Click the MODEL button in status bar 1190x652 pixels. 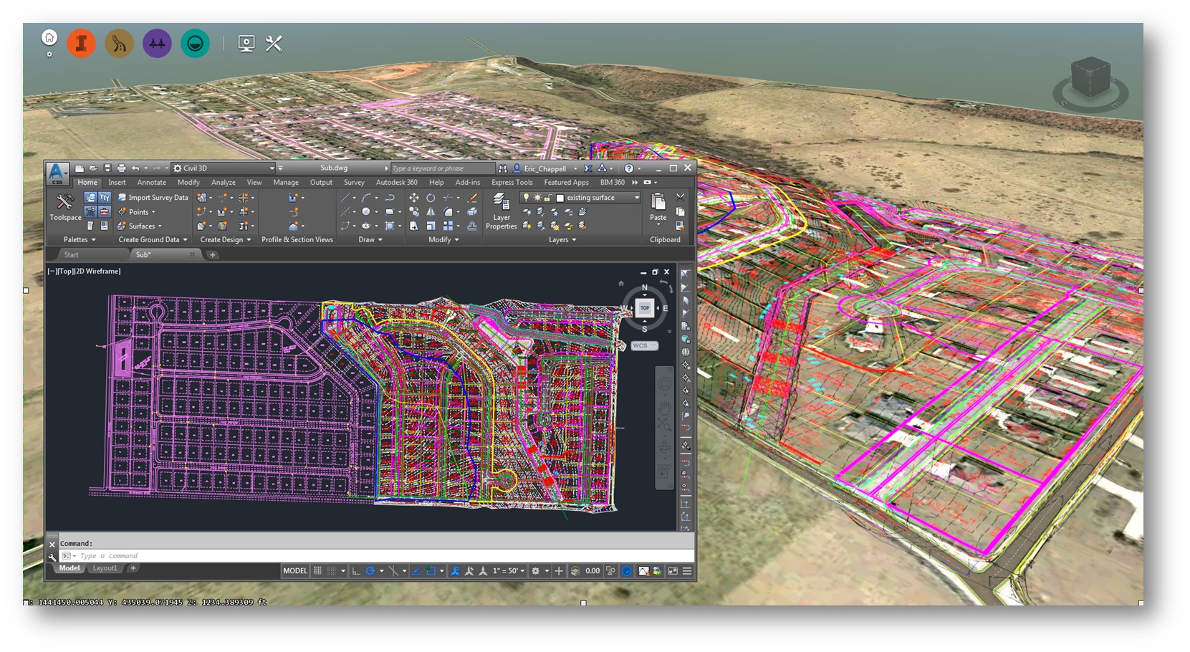(294, 571)
